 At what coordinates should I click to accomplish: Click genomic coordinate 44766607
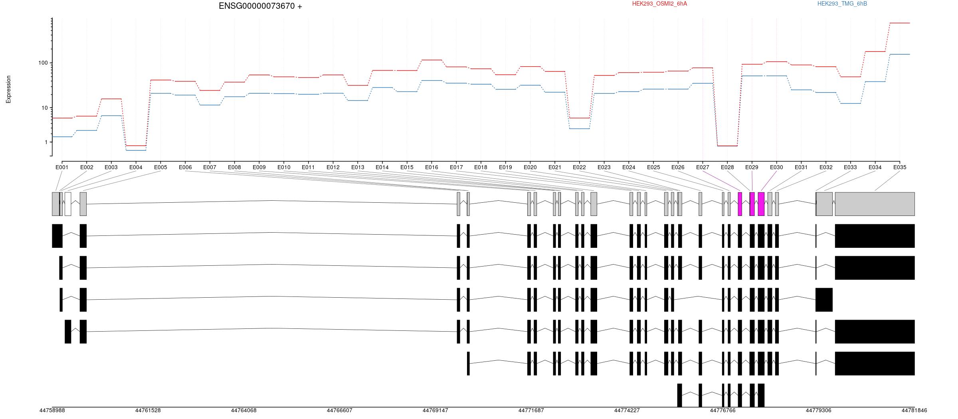340,410
